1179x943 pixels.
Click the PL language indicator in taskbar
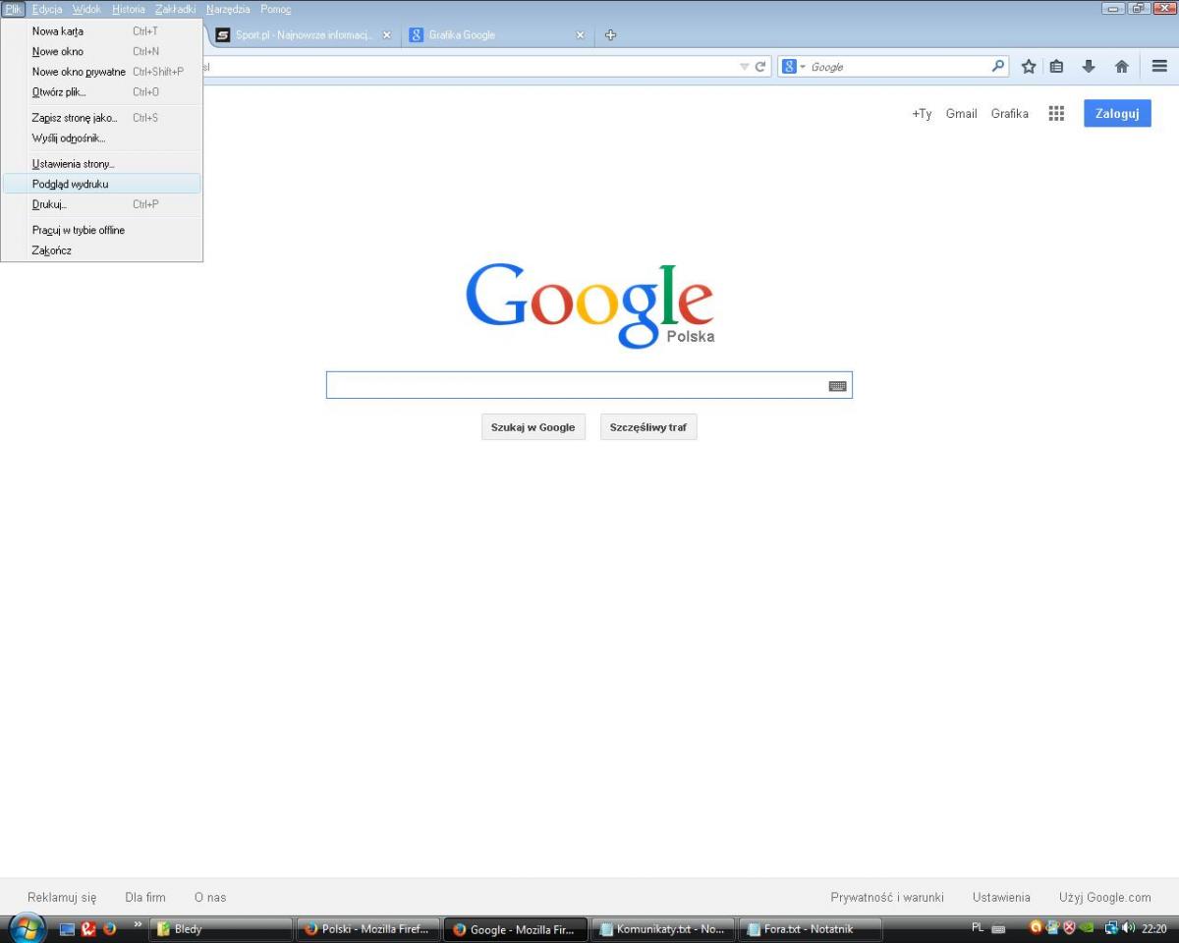[x=978, y=928]
